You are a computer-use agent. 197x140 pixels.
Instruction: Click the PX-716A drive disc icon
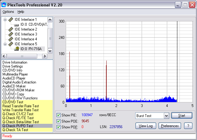17,49
